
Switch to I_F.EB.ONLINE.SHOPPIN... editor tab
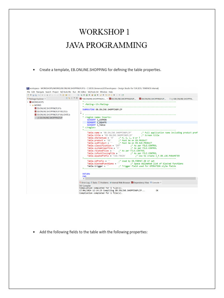pos(181,99)
